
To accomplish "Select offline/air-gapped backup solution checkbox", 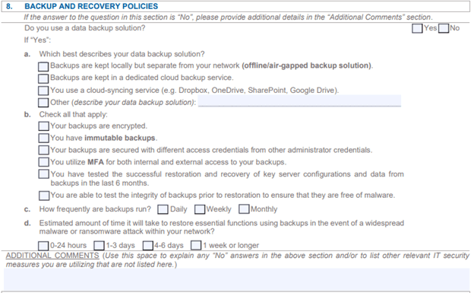I will [43, 67].
